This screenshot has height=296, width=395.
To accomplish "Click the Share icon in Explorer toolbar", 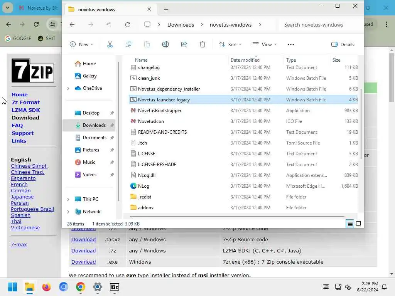I will [184, 45].
